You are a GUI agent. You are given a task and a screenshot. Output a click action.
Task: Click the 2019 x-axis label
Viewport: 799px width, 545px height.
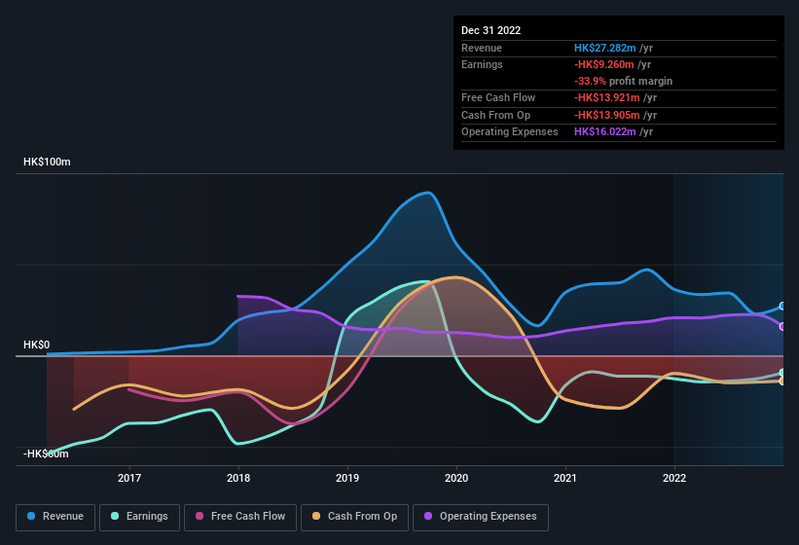347,478
